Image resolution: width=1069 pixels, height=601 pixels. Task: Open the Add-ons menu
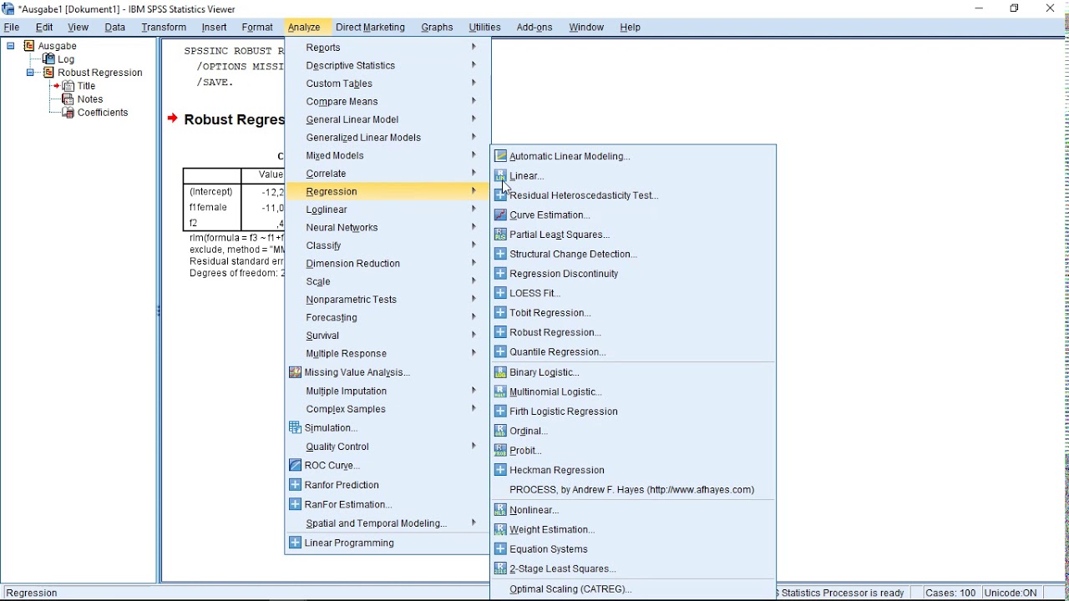tap(535, 28)
